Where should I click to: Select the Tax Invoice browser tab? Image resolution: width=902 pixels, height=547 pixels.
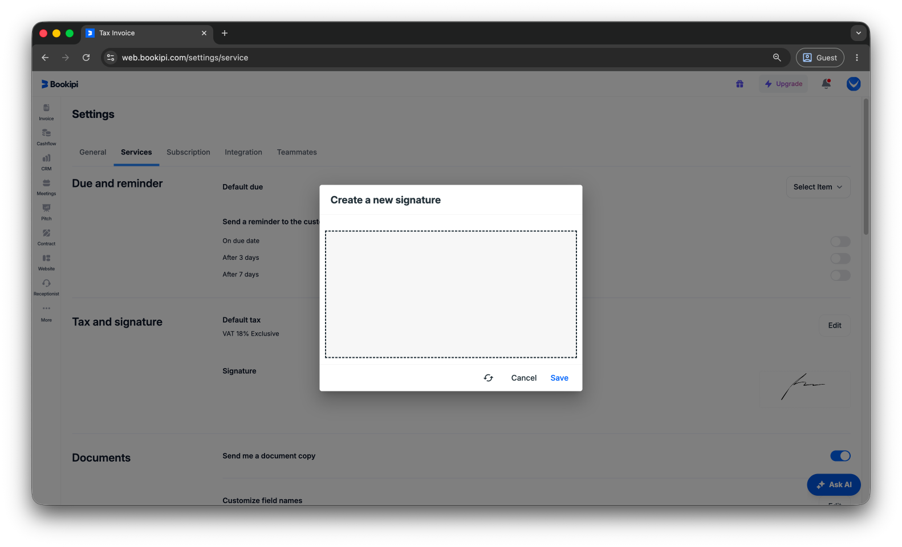(147, 33)
